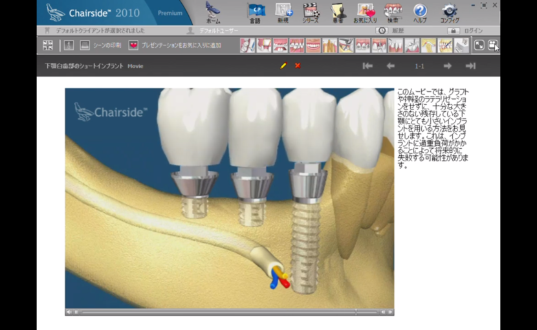This screenshot has height=330, width=537.
Task: Open the ヘルプ (Help) question mark icon
Action: tap(420, 13)
